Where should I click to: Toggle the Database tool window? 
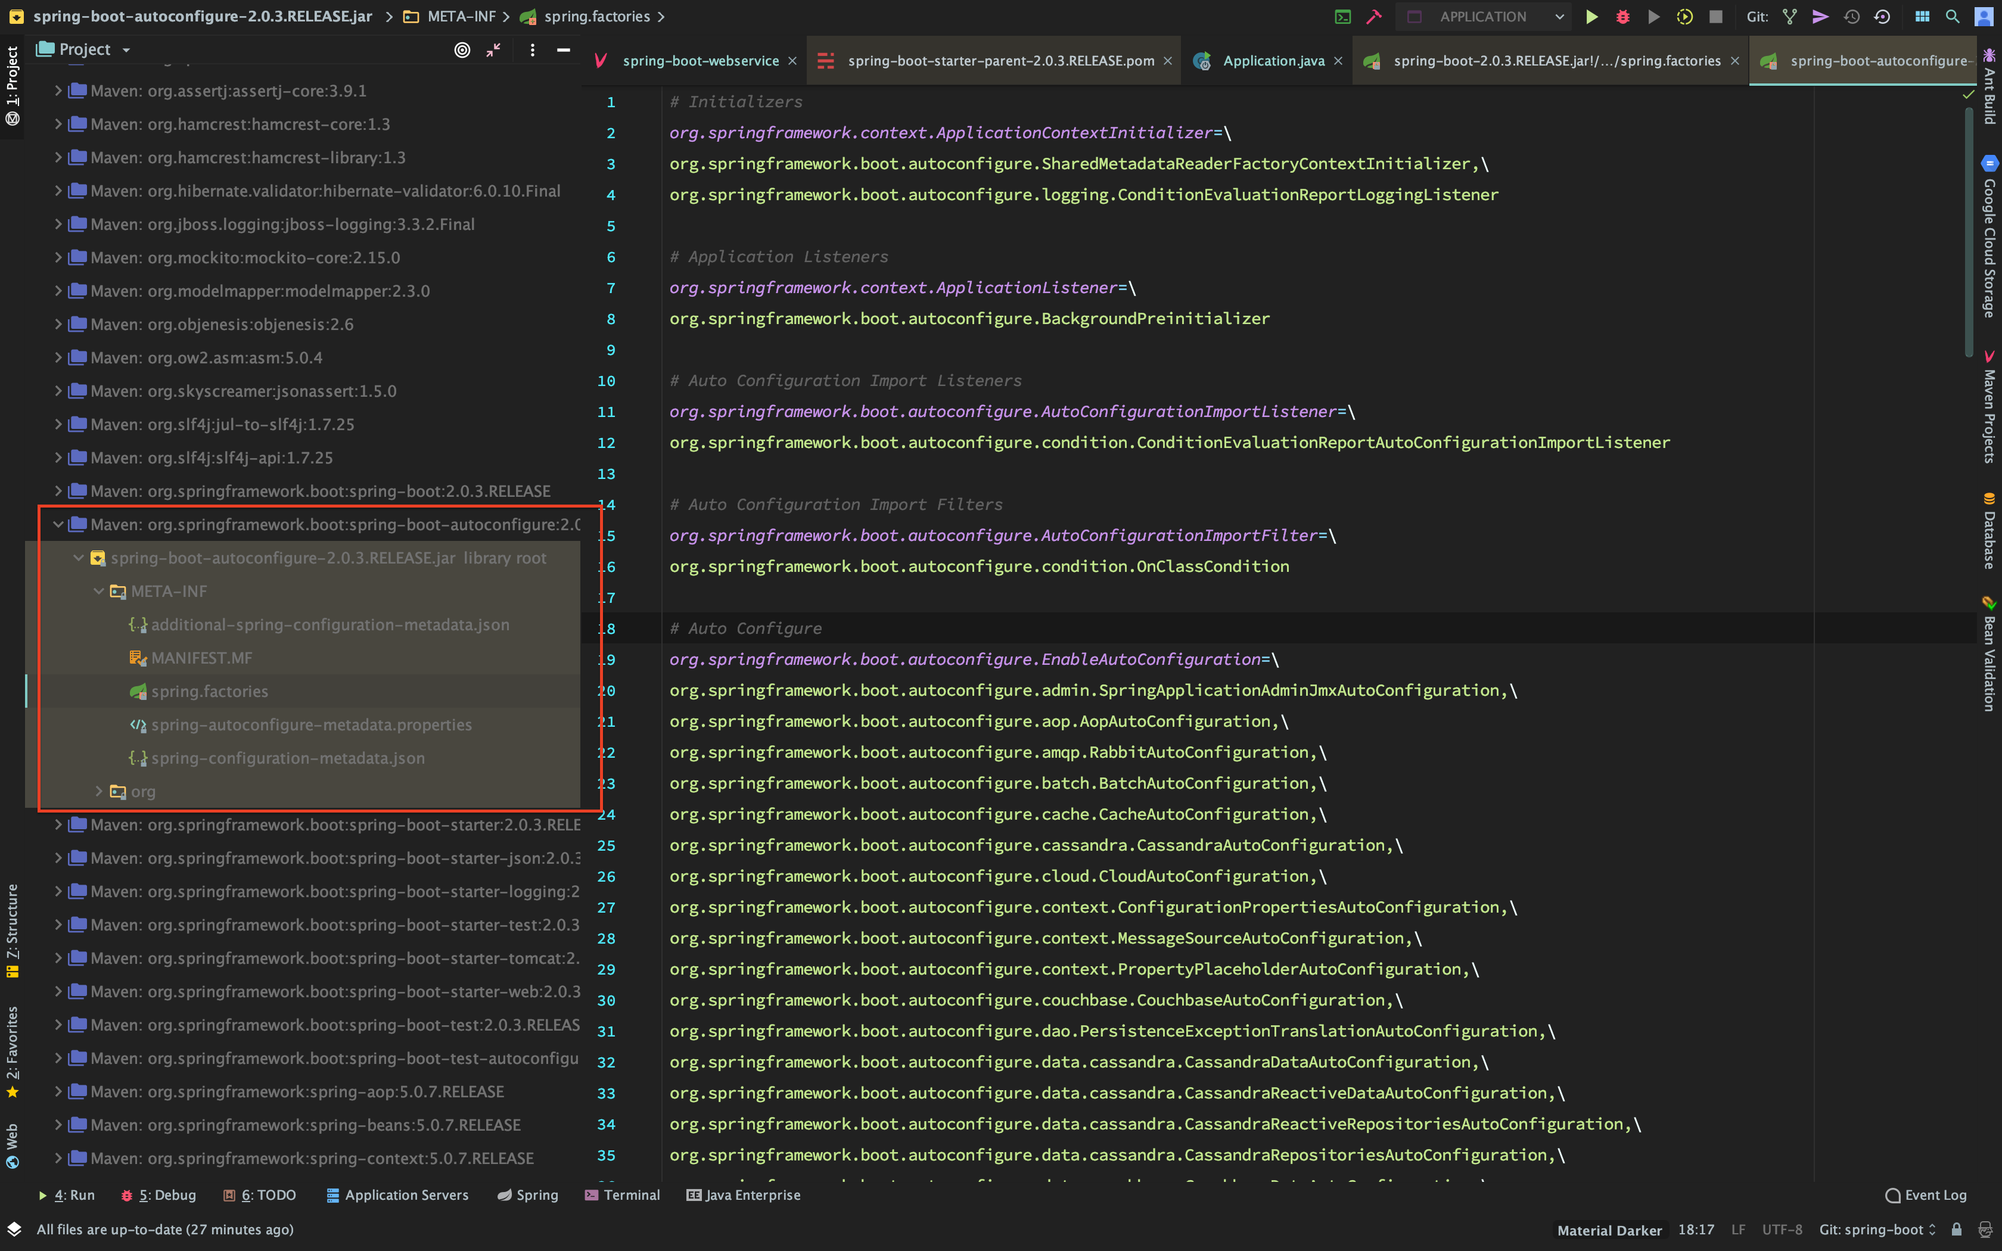pos(1989,530)
